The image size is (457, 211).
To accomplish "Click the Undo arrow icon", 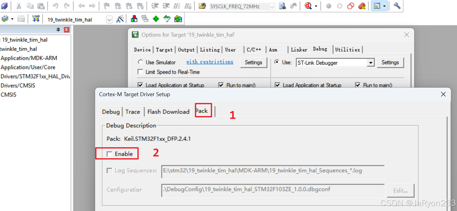I will click(55, 6).
